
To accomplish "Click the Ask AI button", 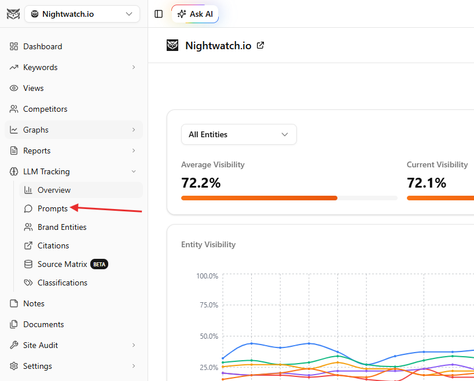I will (195, 14).
